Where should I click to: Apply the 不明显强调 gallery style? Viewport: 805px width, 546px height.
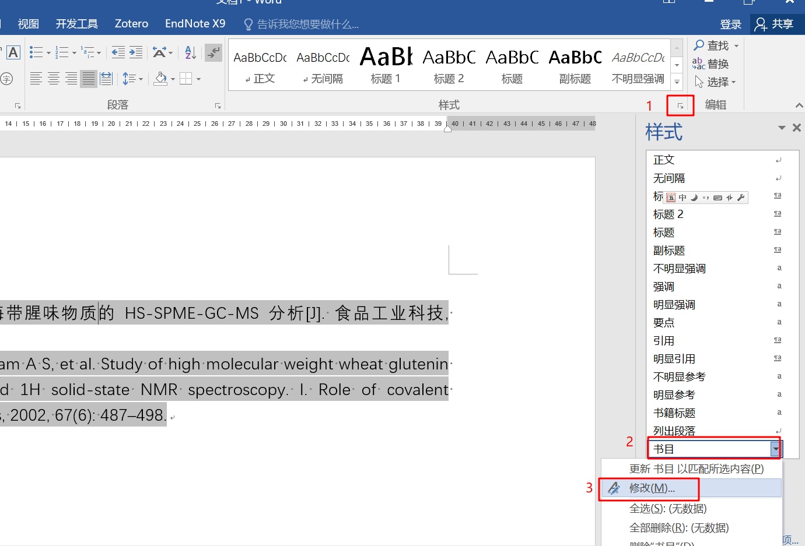click(x=638, y=65)
